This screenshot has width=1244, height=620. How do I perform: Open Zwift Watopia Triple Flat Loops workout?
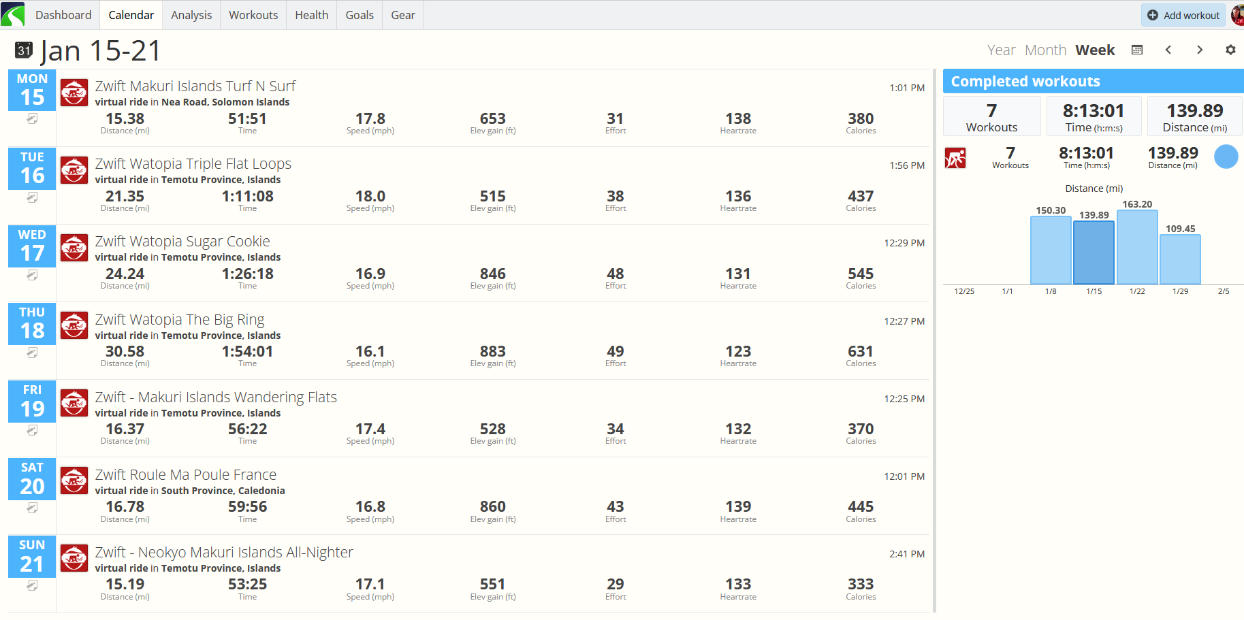[193, 163]
